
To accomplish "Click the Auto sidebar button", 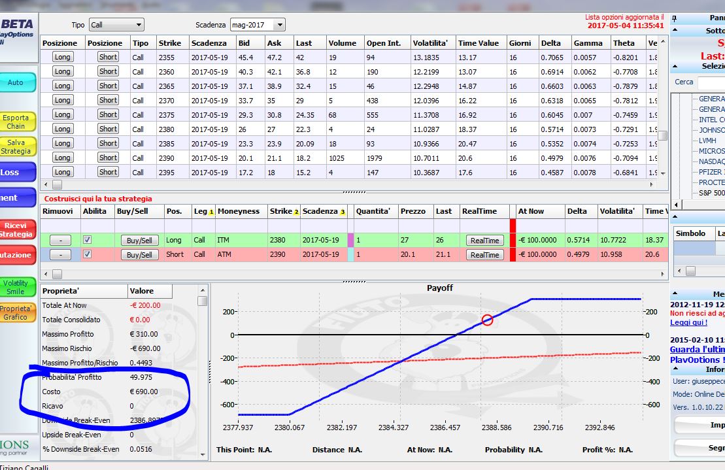I will (x=17, y=82).
